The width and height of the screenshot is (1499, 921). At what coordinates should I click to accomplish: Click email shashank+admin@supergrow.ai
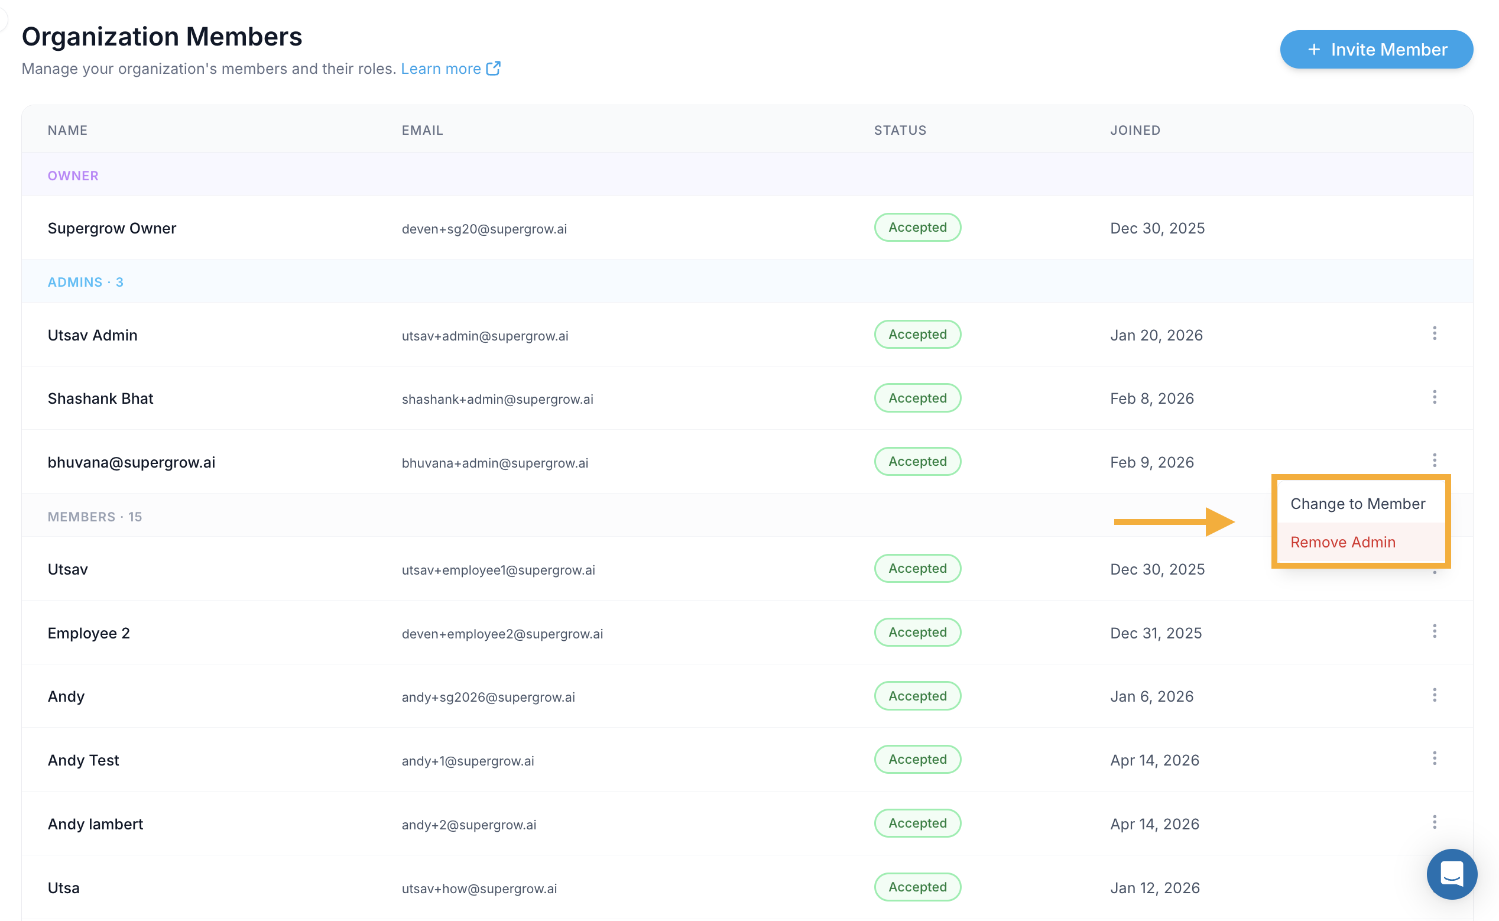497,399
